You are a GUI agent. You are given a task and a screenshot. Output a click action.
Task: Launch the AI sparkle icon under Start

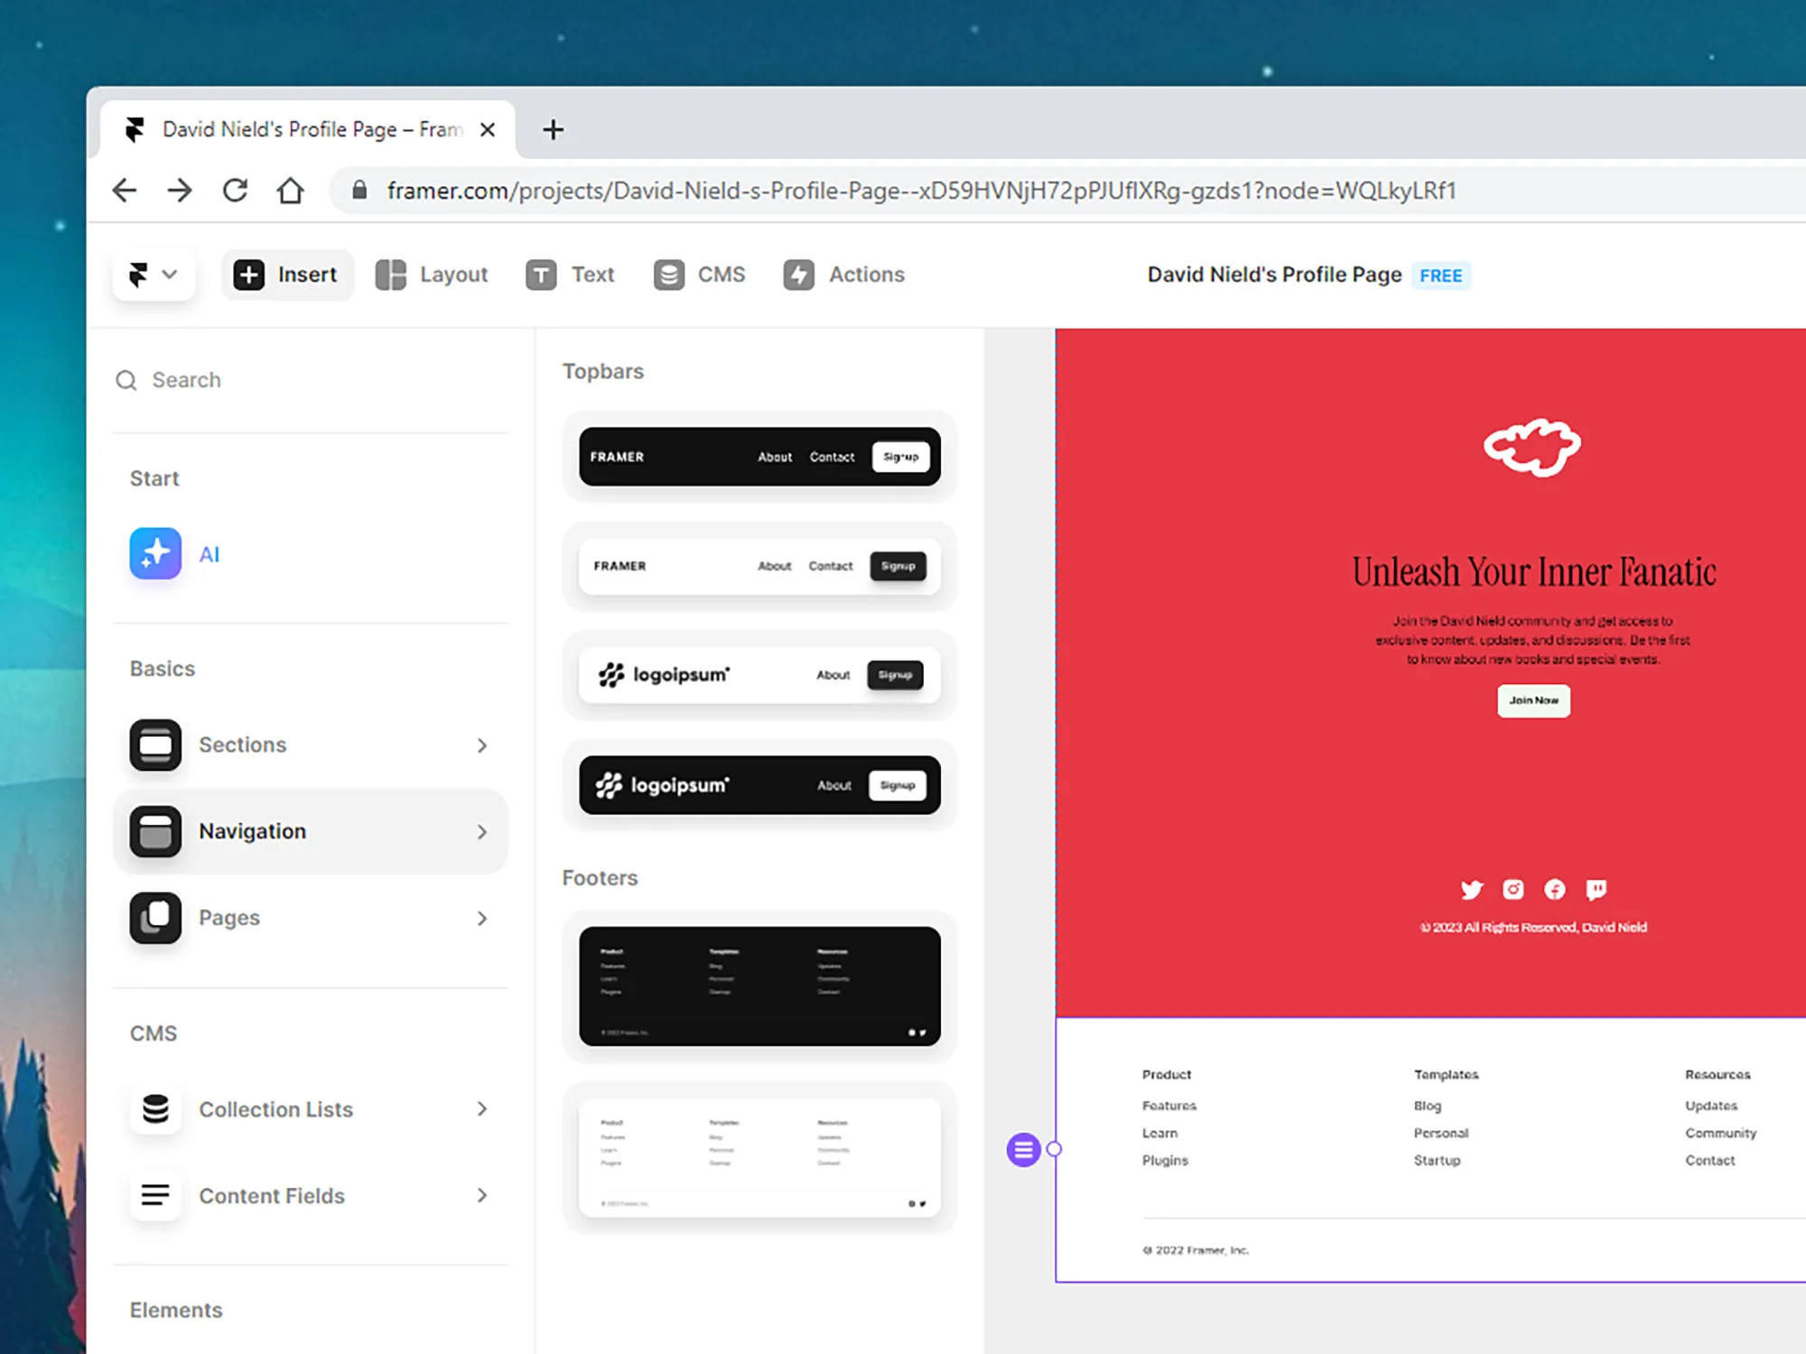click(x=154, y=553)
